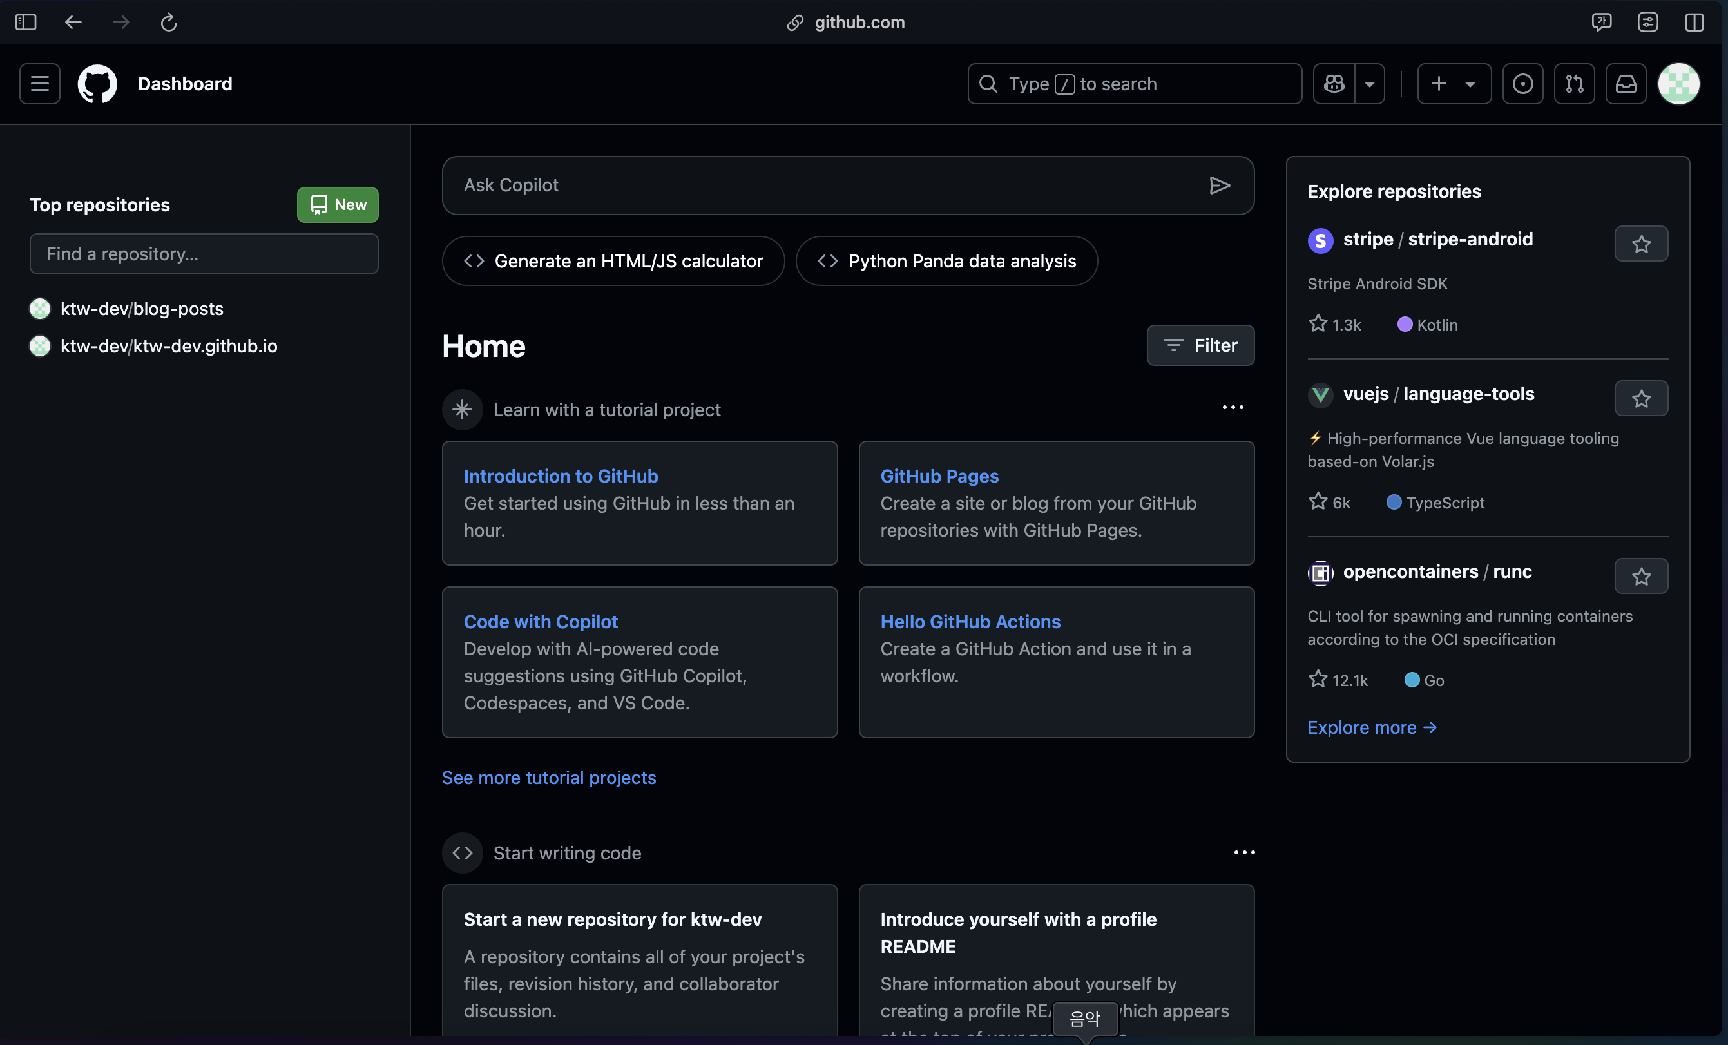This screenshot has height=1045, width=1728.
Task: Open Introduction to GitHub tutorial
Action: (561, 476)
